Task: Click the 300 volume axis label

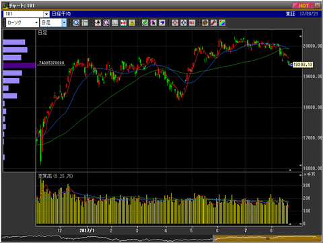Action: [307, 185]
